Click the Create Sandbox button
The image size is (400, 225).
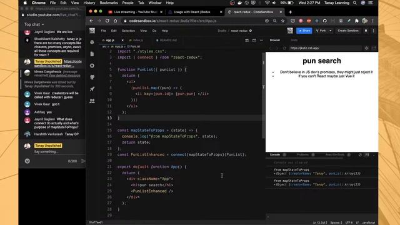[x=348, y=31]
